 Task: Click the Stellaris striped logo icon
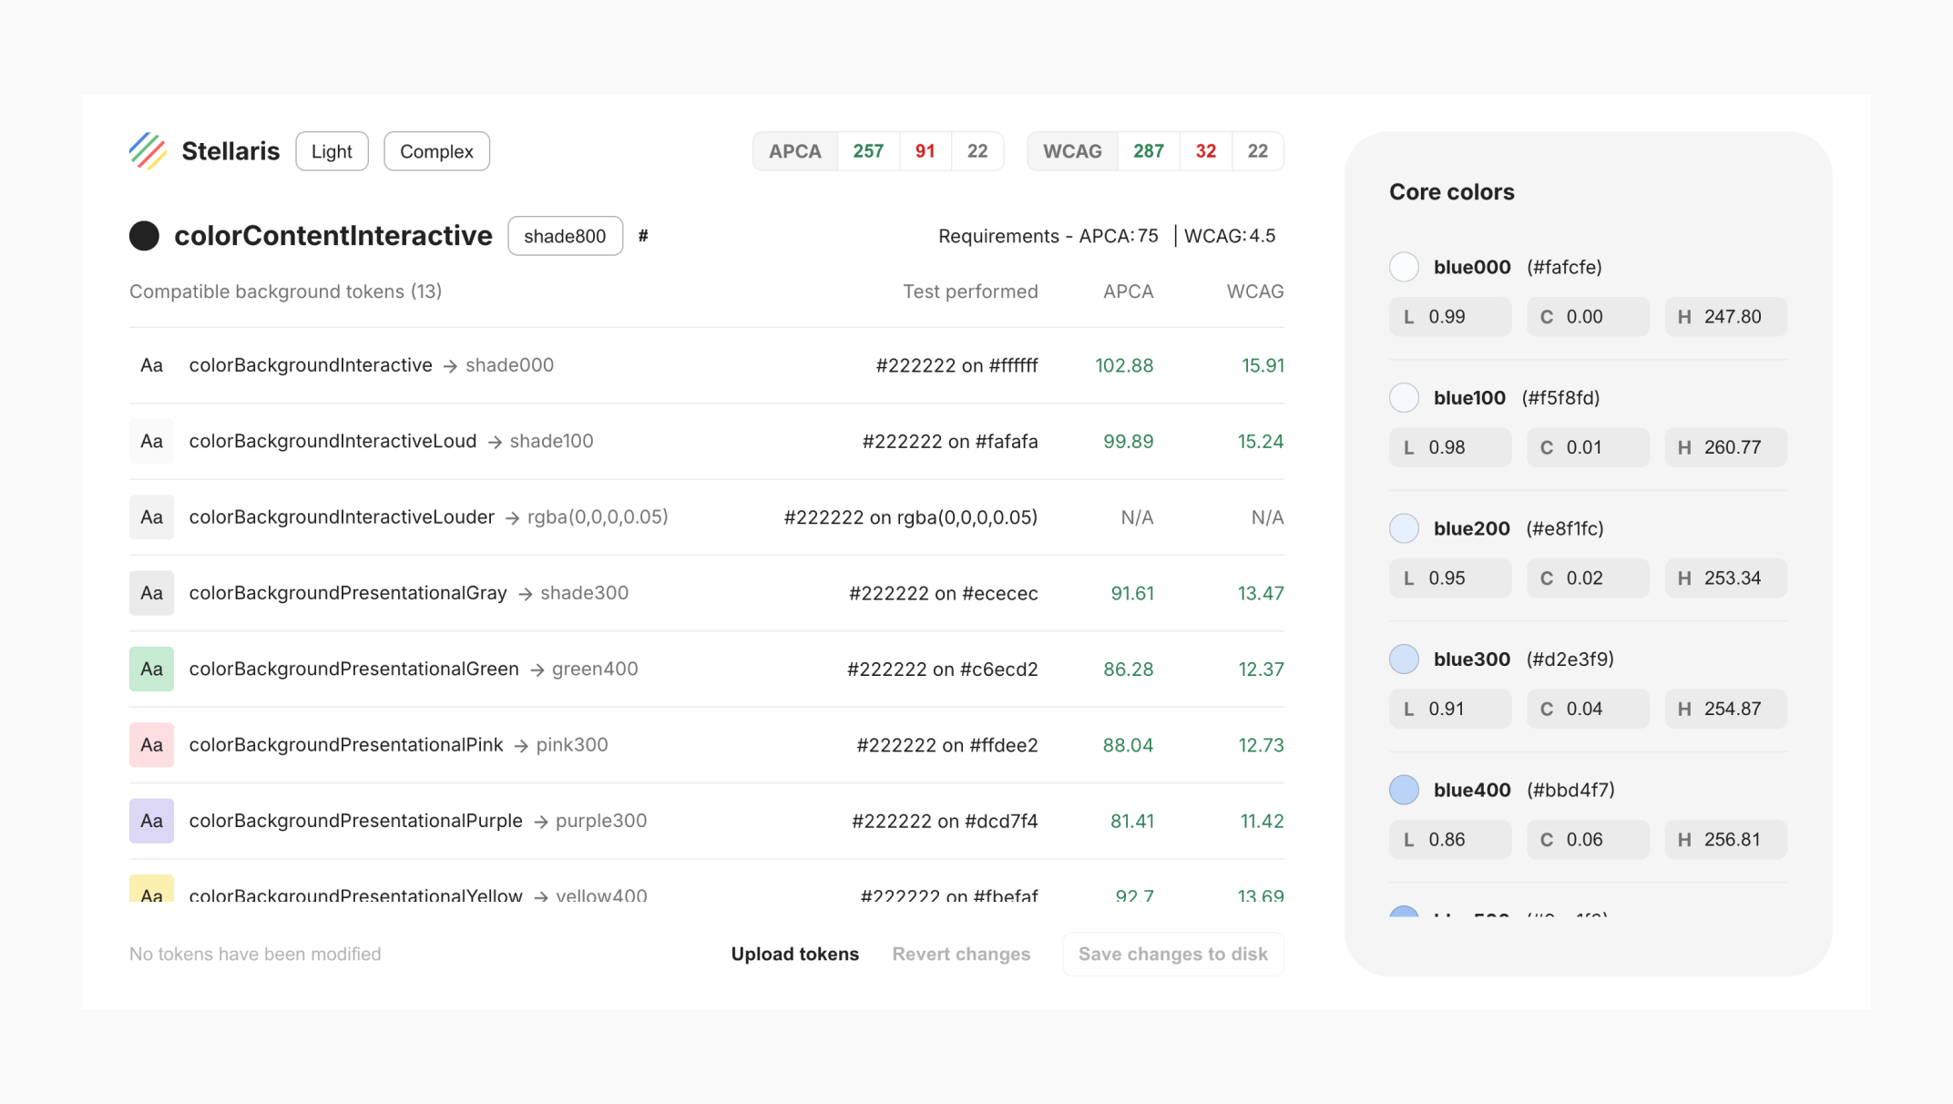point(148,151)
